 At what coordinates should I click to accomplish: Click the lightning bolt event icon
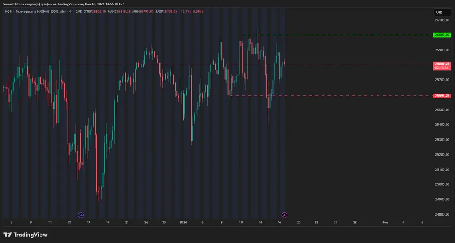click(284, 215)
